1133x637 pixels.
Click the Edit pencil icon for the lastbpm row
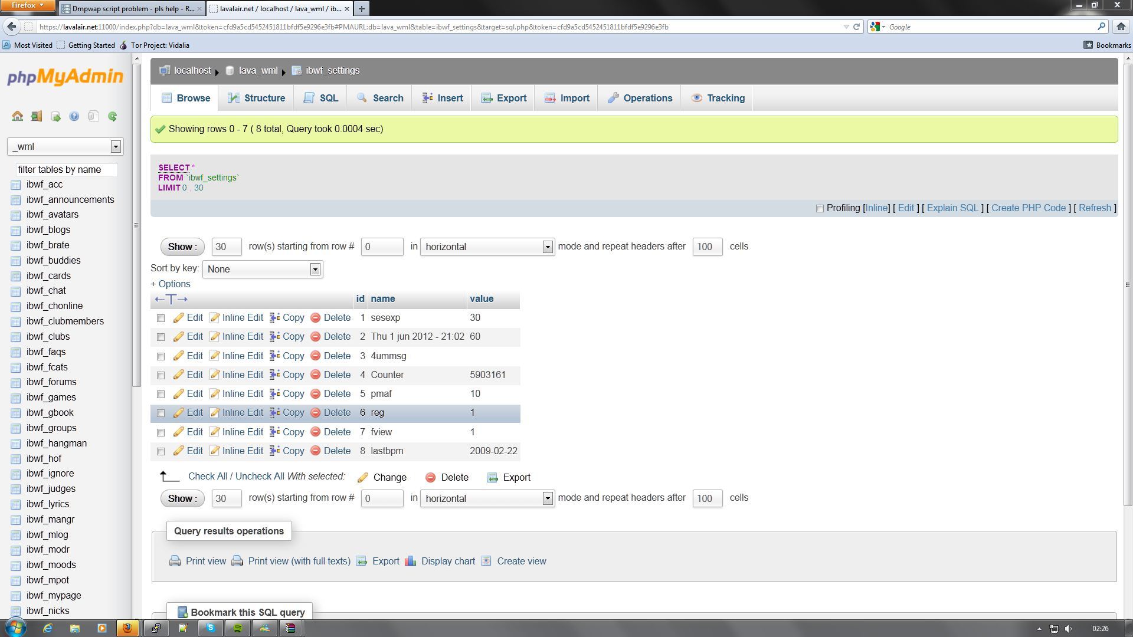point(179,451)
